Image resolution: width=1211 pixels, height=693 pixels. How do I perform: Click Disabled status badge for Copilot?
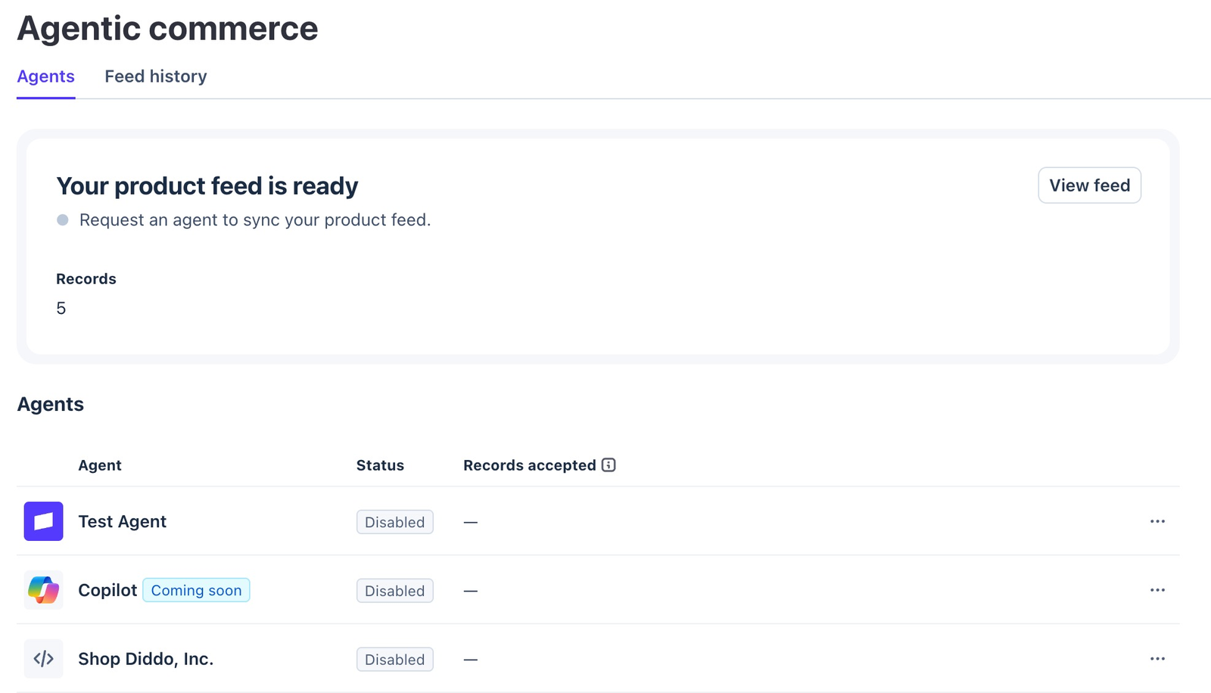(x=395, y=591)
